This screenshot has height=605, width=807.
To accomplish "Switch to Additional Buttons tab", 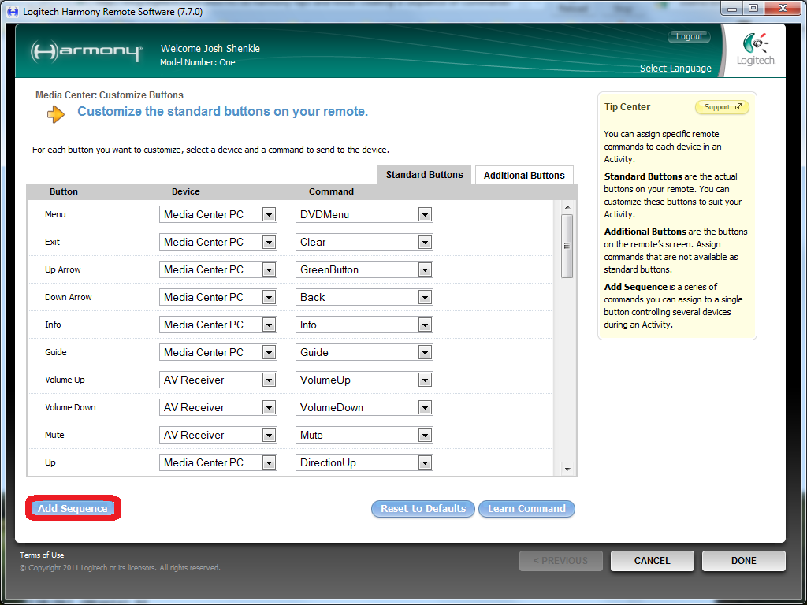I will point(524,176).
